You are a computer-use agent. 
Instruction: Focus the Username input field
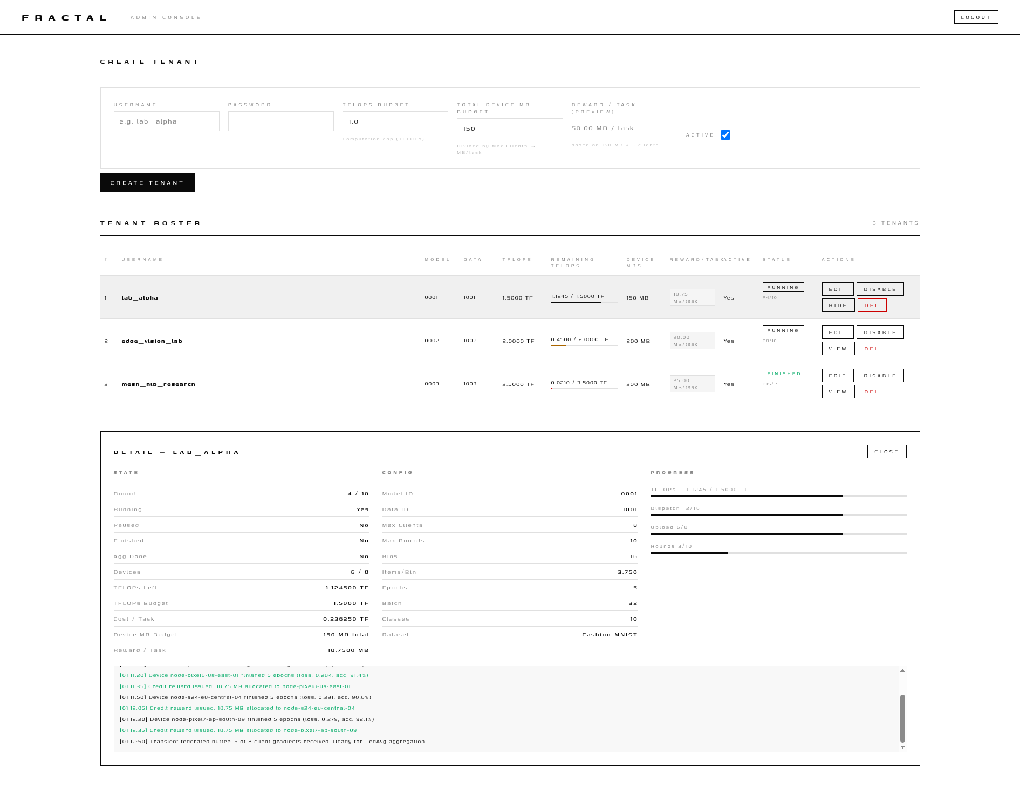click(167, 121)
